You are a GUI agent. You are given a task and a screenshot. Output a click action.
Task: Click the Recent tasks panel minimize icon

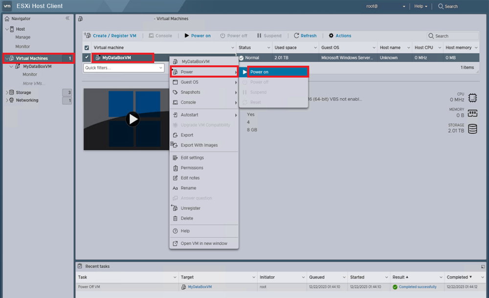(x=483, y=267)
